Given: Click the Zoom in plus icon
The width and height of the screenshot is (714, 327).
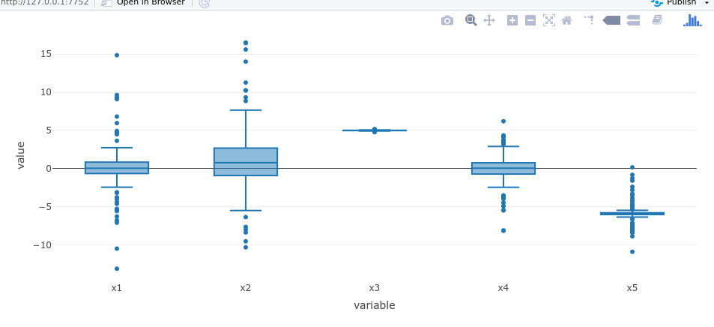Looking at the screenshot, I should pos(512,20).
